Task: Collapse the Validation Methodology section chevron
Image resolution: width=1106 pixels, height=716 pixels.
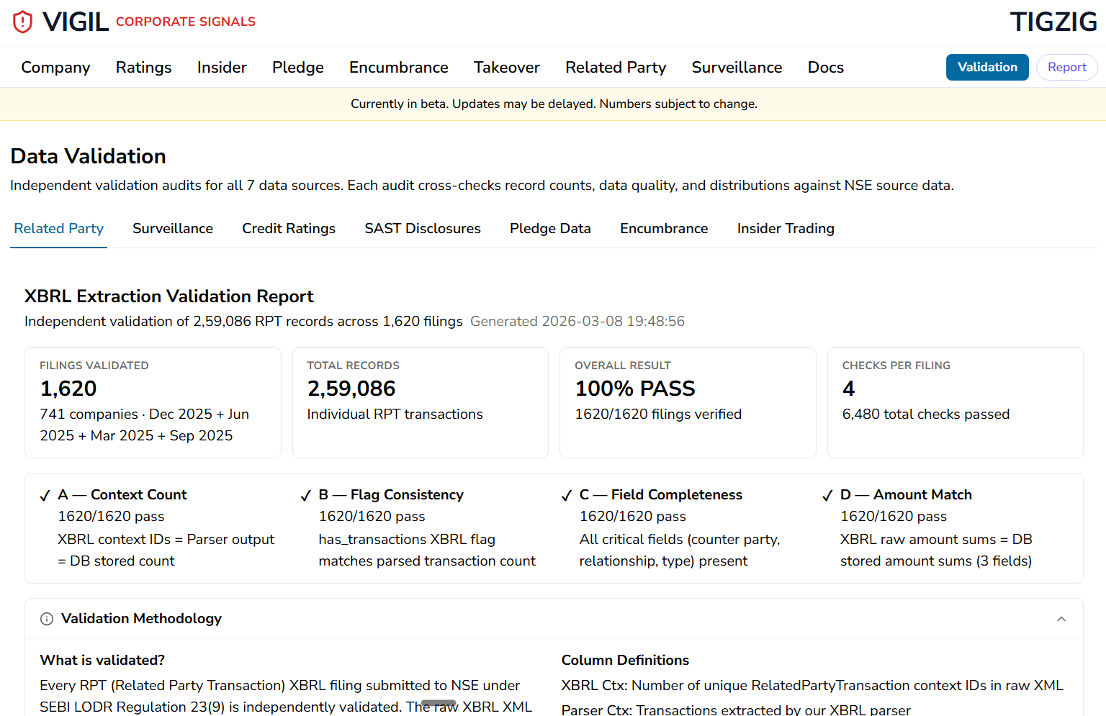Action: click(x=1061, y=619)
